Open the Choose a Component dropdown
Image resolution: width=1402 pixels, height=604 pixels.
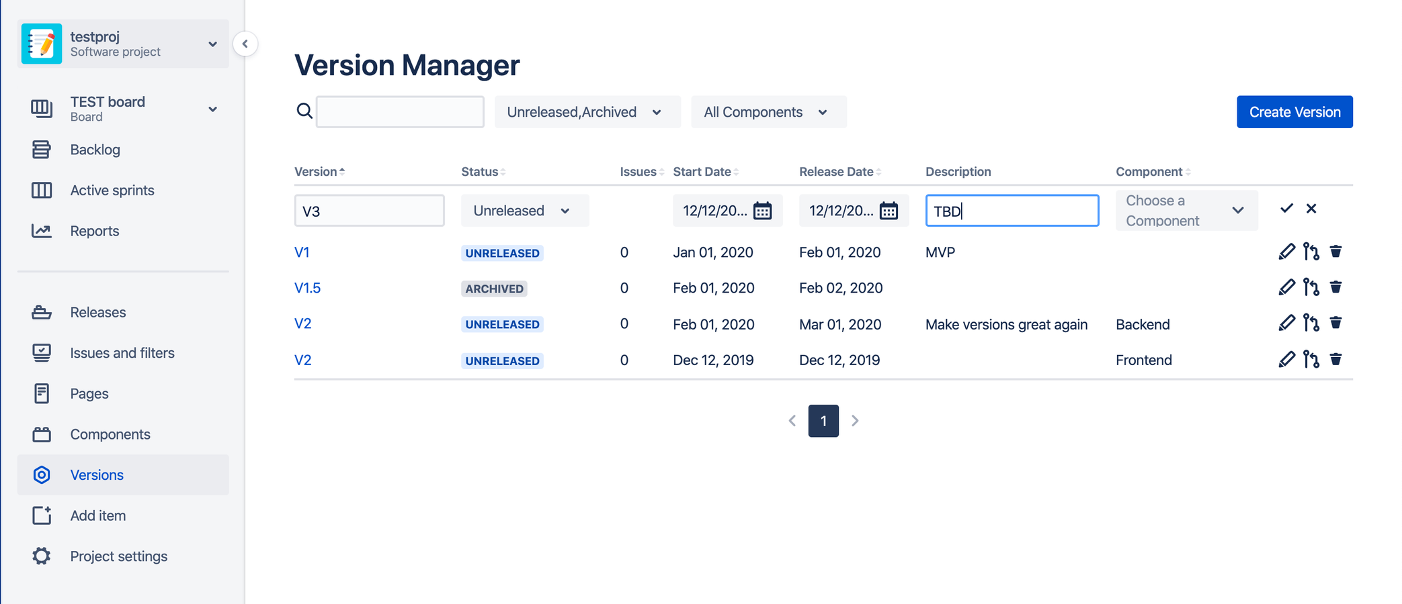[1187, 211]
